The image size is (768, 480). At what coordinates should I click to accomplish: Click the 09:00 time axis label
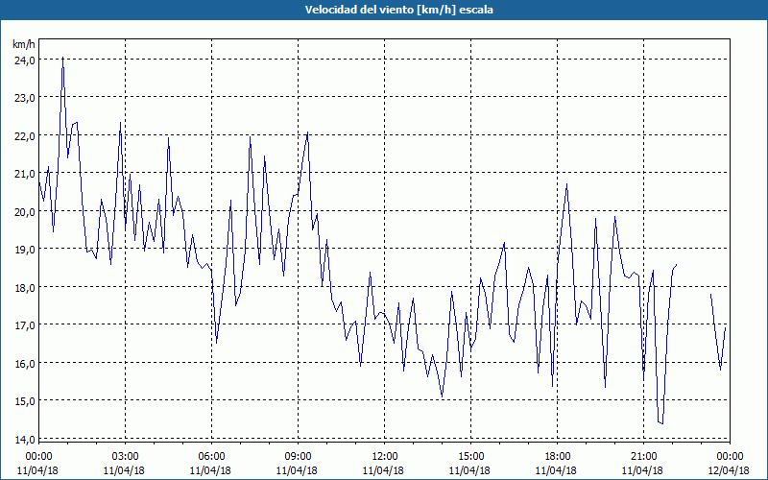(298, 457)
